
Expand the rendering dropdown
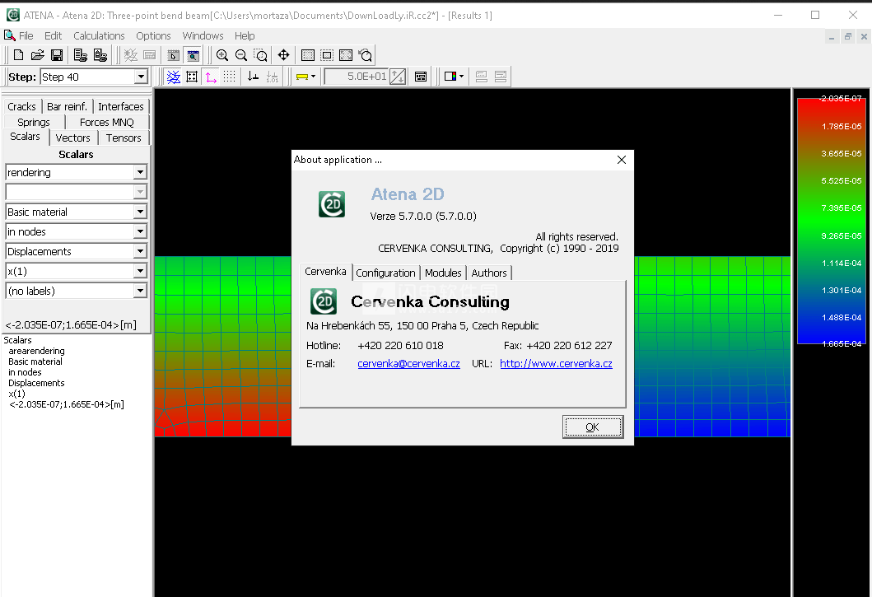pyautogui.click(x=140, y=172)
